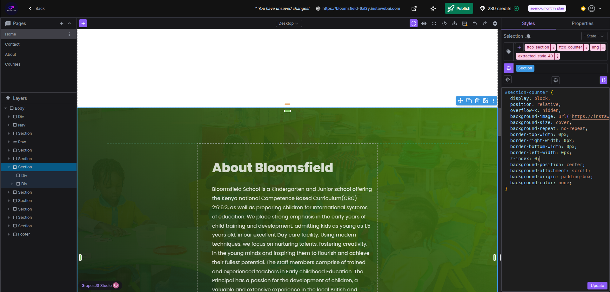This screenshot has height=292, width=610.
Task: Expand the Footer layer in the Layers panel
Action: click(9, 234)
